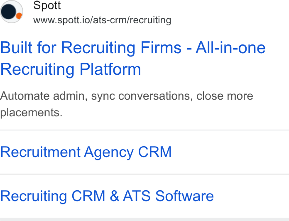Open the Spott site name label
This screenshot has height=221, width=289.
[x=47, y=5]
